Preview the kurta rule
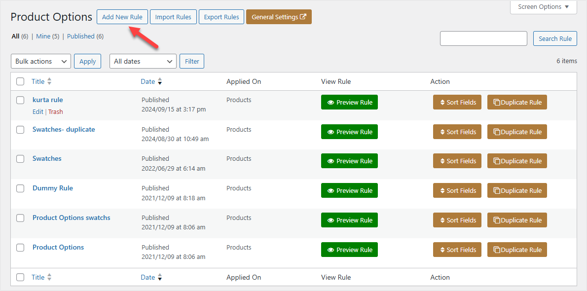Viewport: 587px width, 291px height. (x=349, y=103)
